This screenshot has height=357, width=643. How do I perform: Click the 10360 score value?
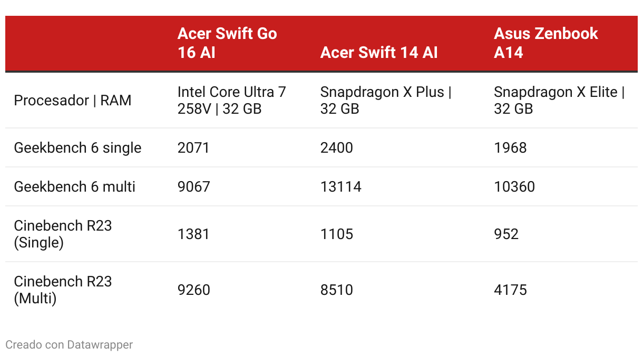click(x=514, y=187)
